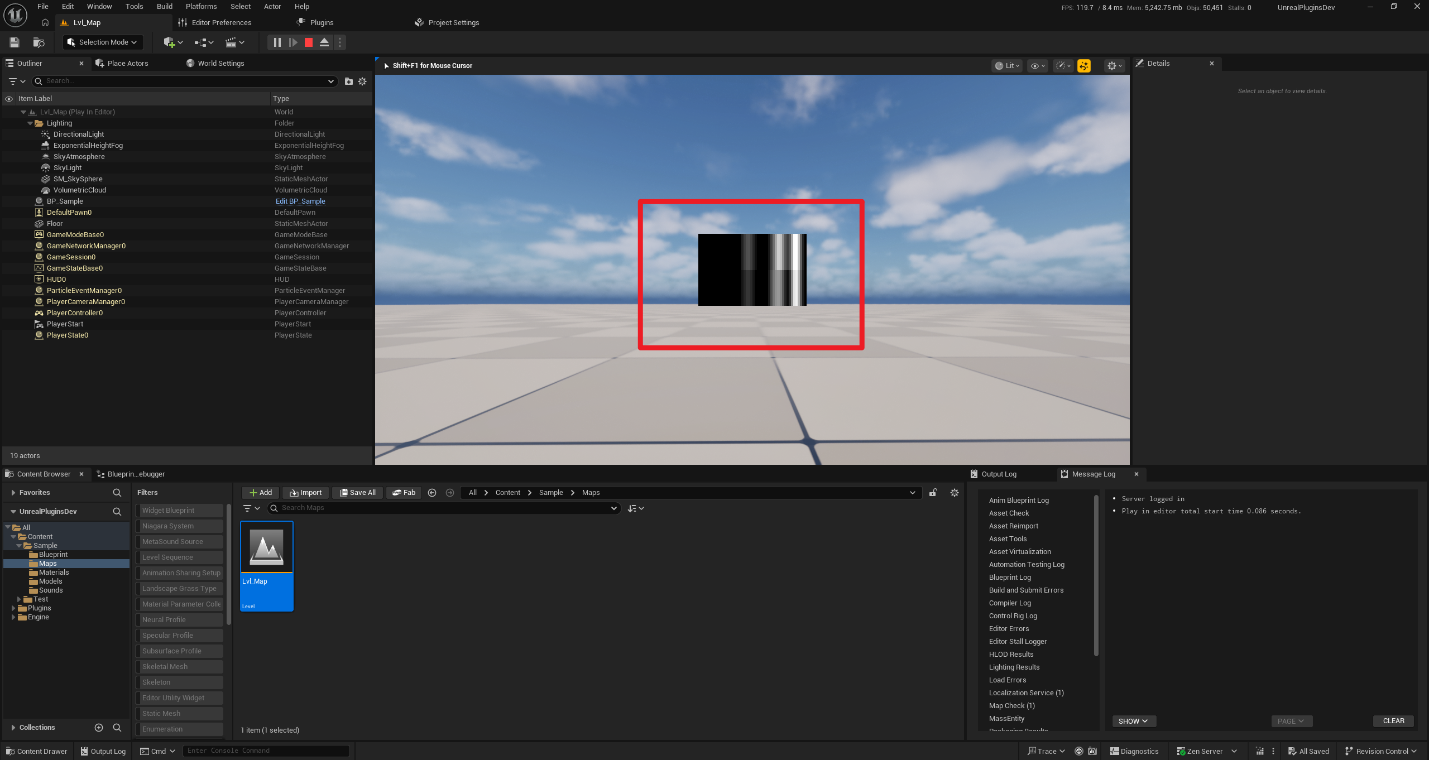This screenshot has height=760, width=1429.
Task: Click the Save current level icon
Action: tap(15, 42)
